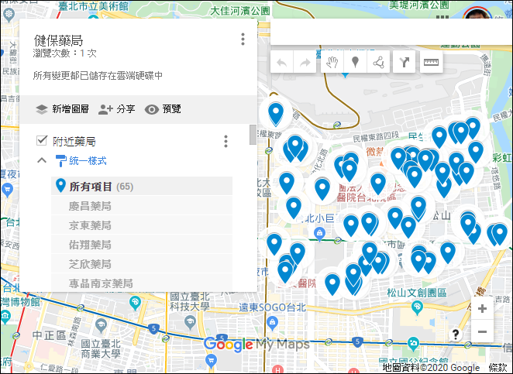
Task: Click the isolated pharmacy marker below the map toolbar
Action: pos(276,114)
